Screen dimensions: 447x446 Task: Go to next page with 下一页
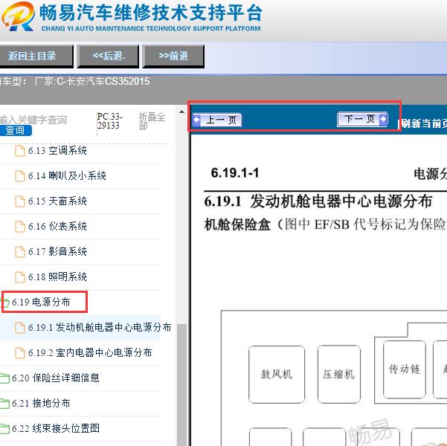click(x=362, y=119)
